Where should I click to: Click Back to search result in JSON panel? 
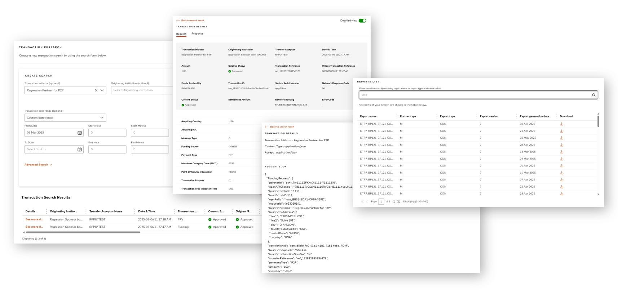click(x=282, y=127)
